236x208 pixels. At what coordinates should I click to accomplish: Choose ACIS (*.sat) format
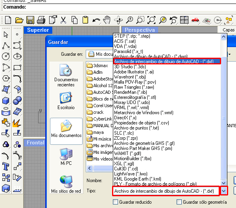(x=167, y=41)
